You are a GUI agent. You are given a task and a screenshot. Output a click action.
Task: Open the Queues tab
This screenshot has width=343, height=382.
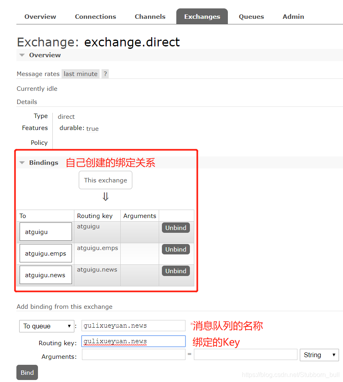[251, 16]
